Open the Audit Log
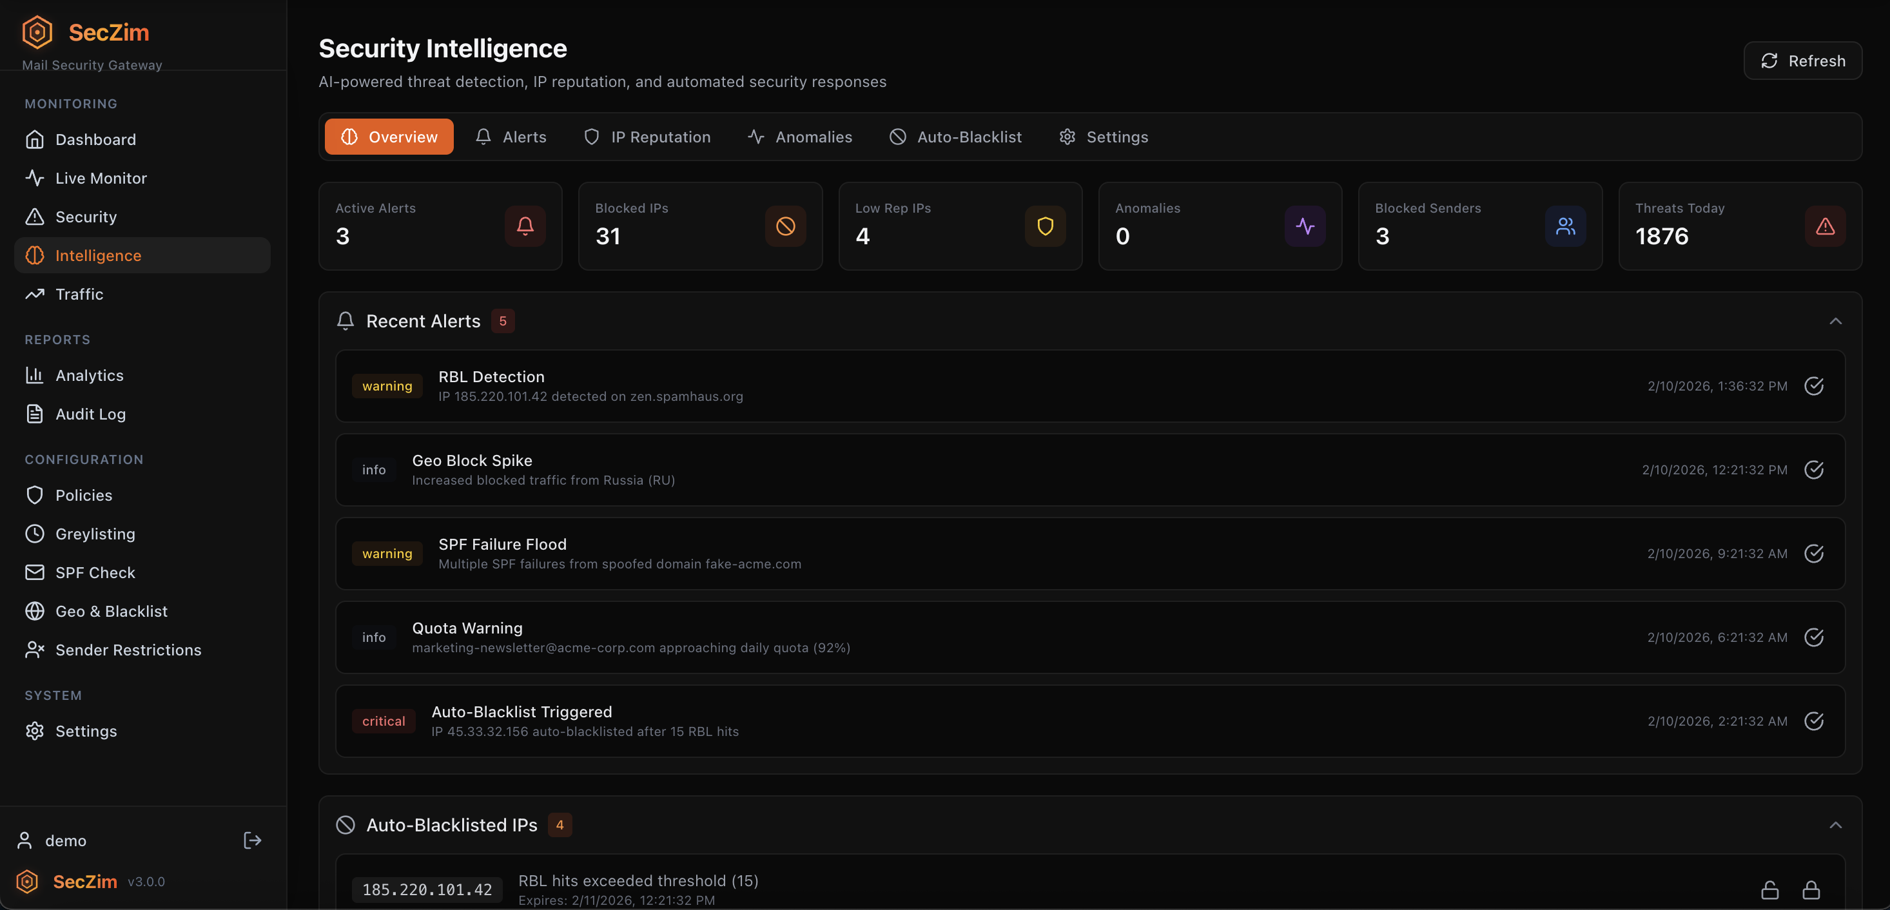This screenshot has height=910, width=1890. coord(91,414)
